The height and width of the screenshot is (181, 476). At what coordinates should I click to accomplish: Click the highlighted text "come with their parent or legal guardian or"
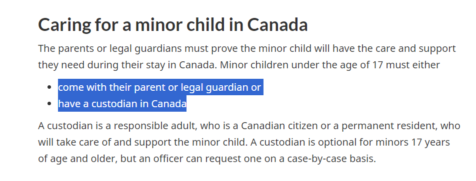[159, 87]
